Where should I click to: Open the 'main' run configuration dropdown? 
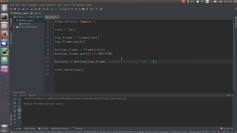point(65,9)
